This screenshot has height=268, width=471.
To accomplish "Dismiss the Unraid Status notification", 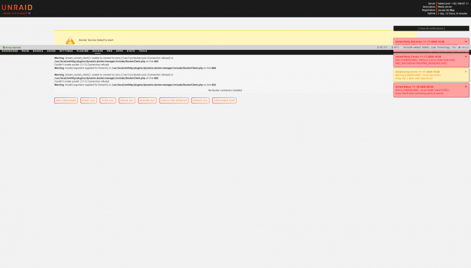I will click(466, 87).
